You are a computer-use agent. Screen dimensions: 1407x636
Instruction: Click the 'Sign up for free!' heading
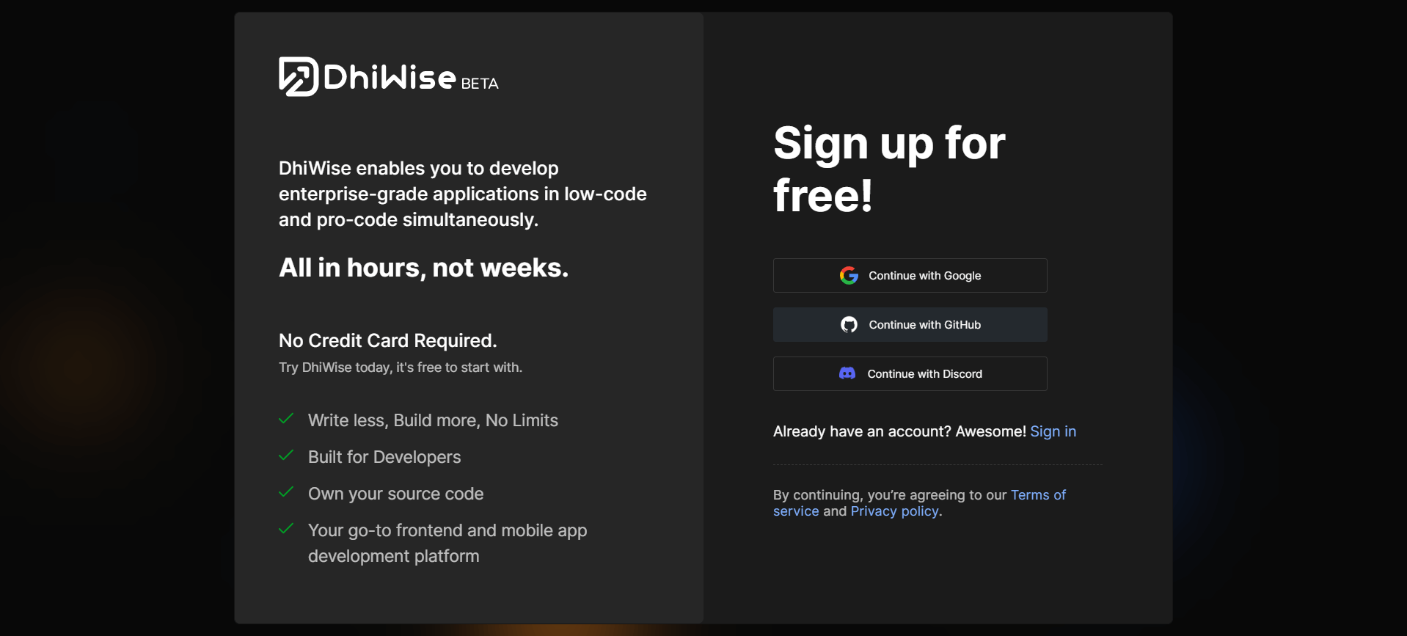pos(889,169)
